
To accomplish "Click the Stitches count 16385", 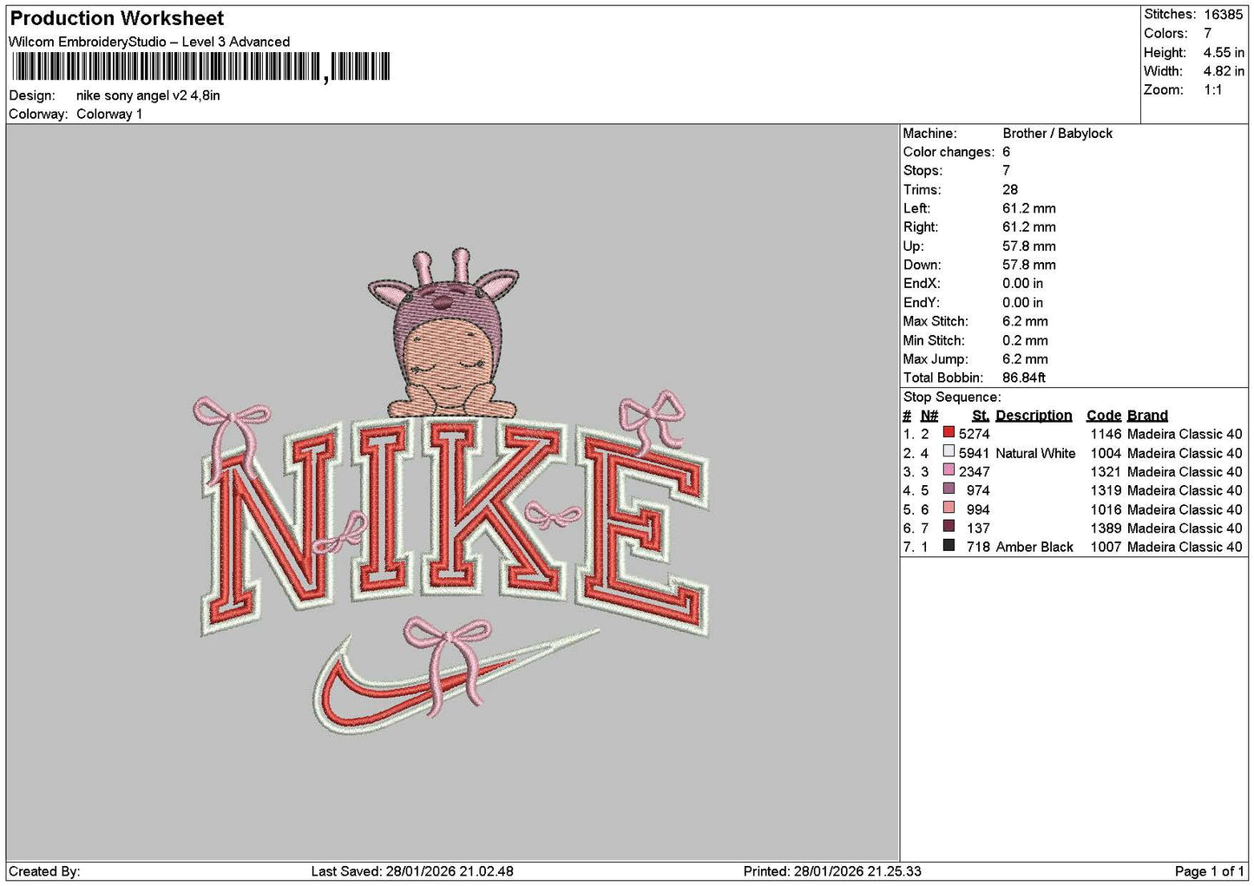I will (x=1224, y=15).
